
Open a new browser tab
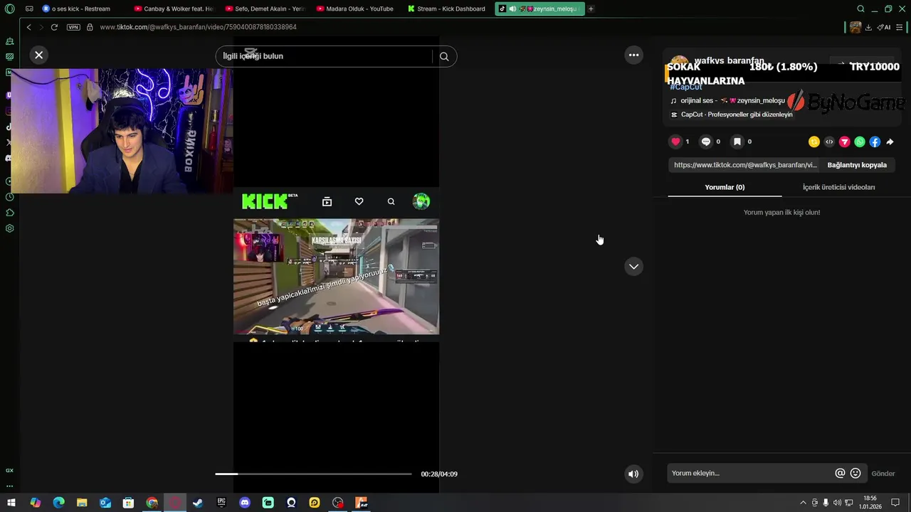point(591,9)
